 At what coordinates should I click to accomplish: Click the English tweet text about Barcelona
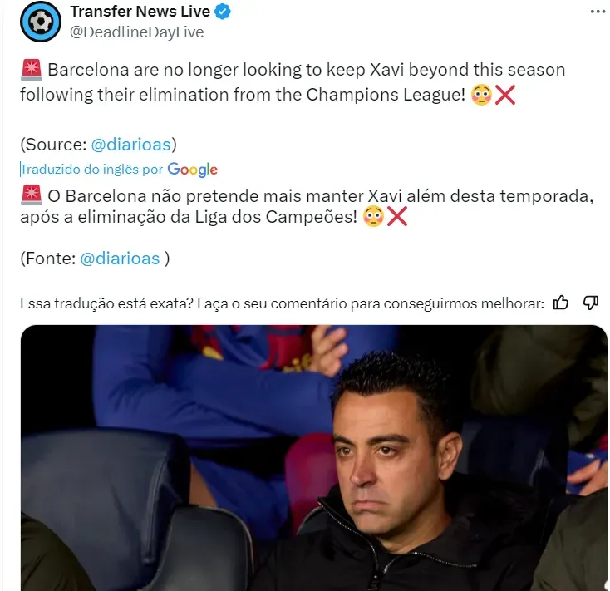[x=293, y=82]
